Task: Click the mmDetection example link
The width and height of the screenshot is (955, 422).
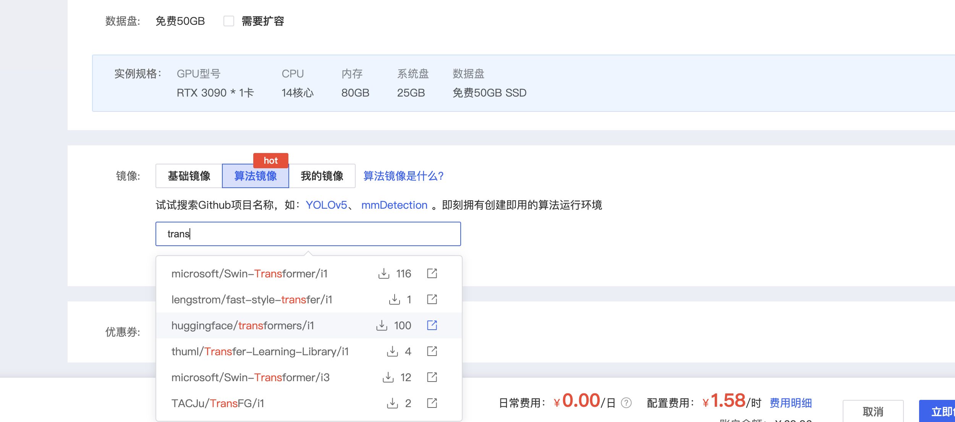Action: 394,205
